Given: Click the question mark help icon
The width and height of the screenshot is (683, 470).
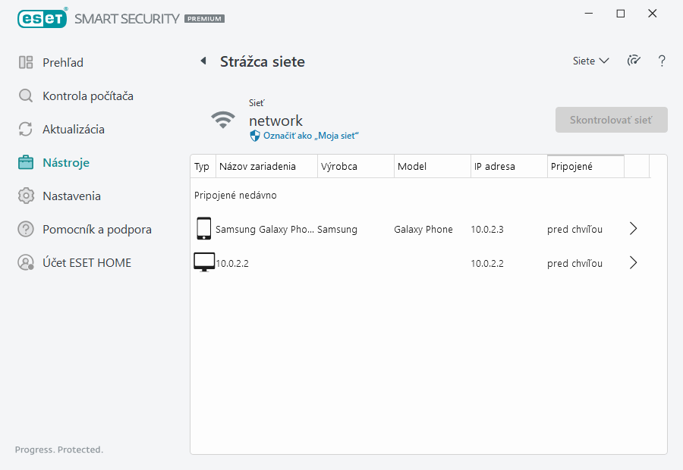Looking at the screenshot, I should click(x=662, y=61).
